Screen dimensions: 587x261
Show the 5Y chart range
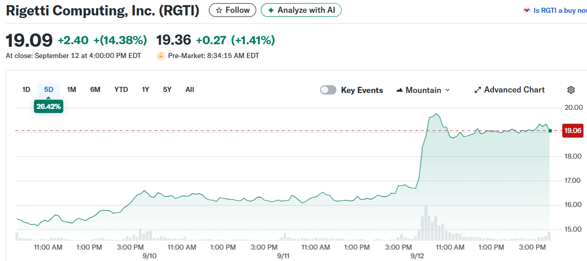click(167, 90)
